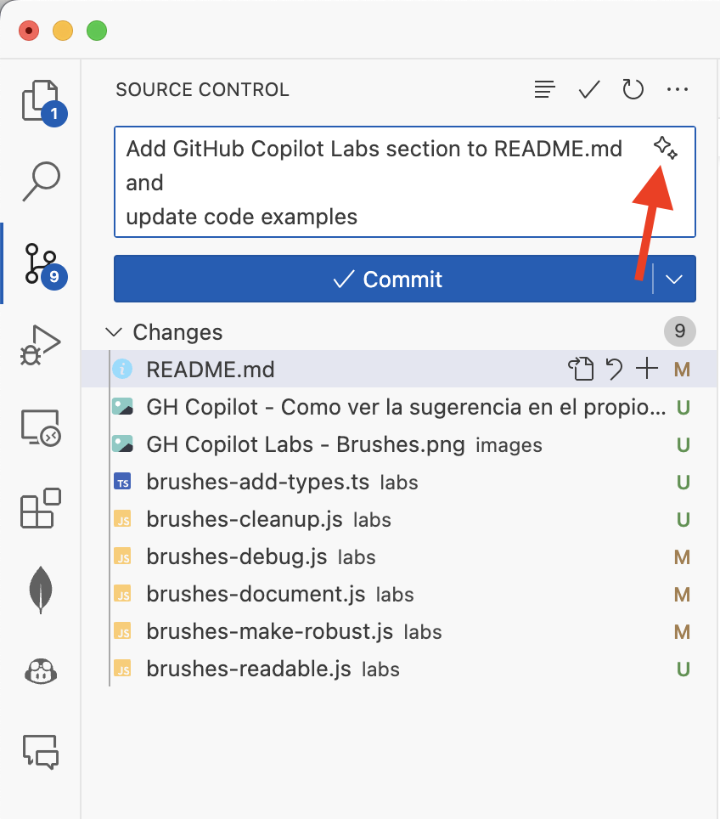This screenshot has height=819, width=720.
Task: Open the Extensions view
Action: click(41, 508)
